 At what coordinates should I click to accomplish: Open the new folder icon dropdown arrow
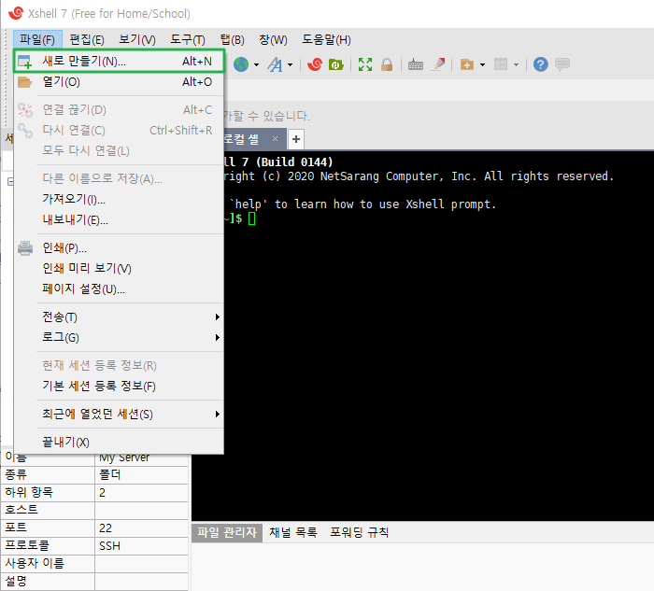pos(482,64)
